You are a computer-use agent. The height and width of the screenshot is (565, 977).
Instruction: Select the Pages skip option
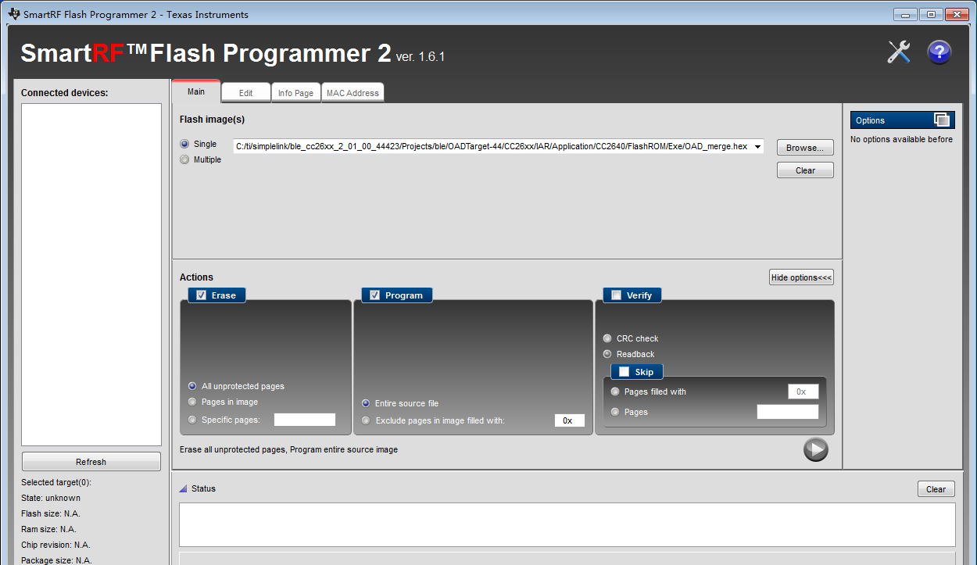pyautogui.click(x=615, y=412)
